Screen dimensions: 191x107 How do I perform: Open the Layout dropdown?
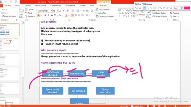click(30, 10)
